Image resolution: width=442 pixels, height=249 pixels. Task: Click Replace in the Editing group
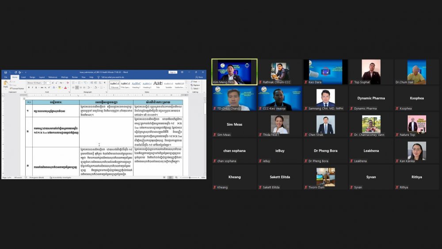pos(196,85)
